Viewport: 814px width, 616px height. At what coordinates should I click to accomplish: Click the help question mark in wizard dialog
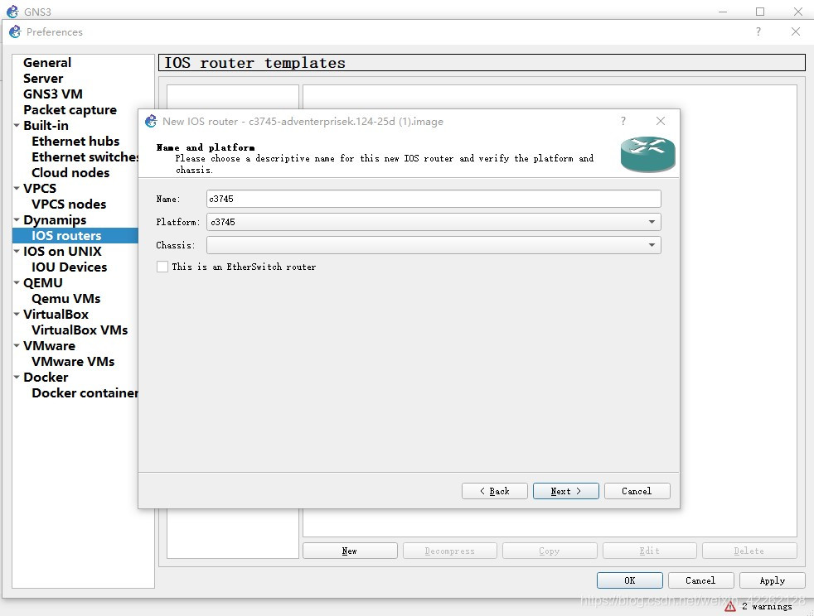click(623, 122)
